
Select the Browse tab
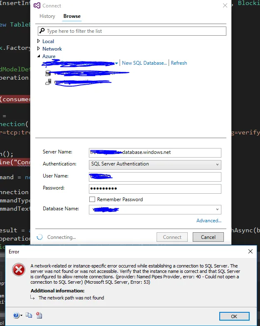pos(72,16)
